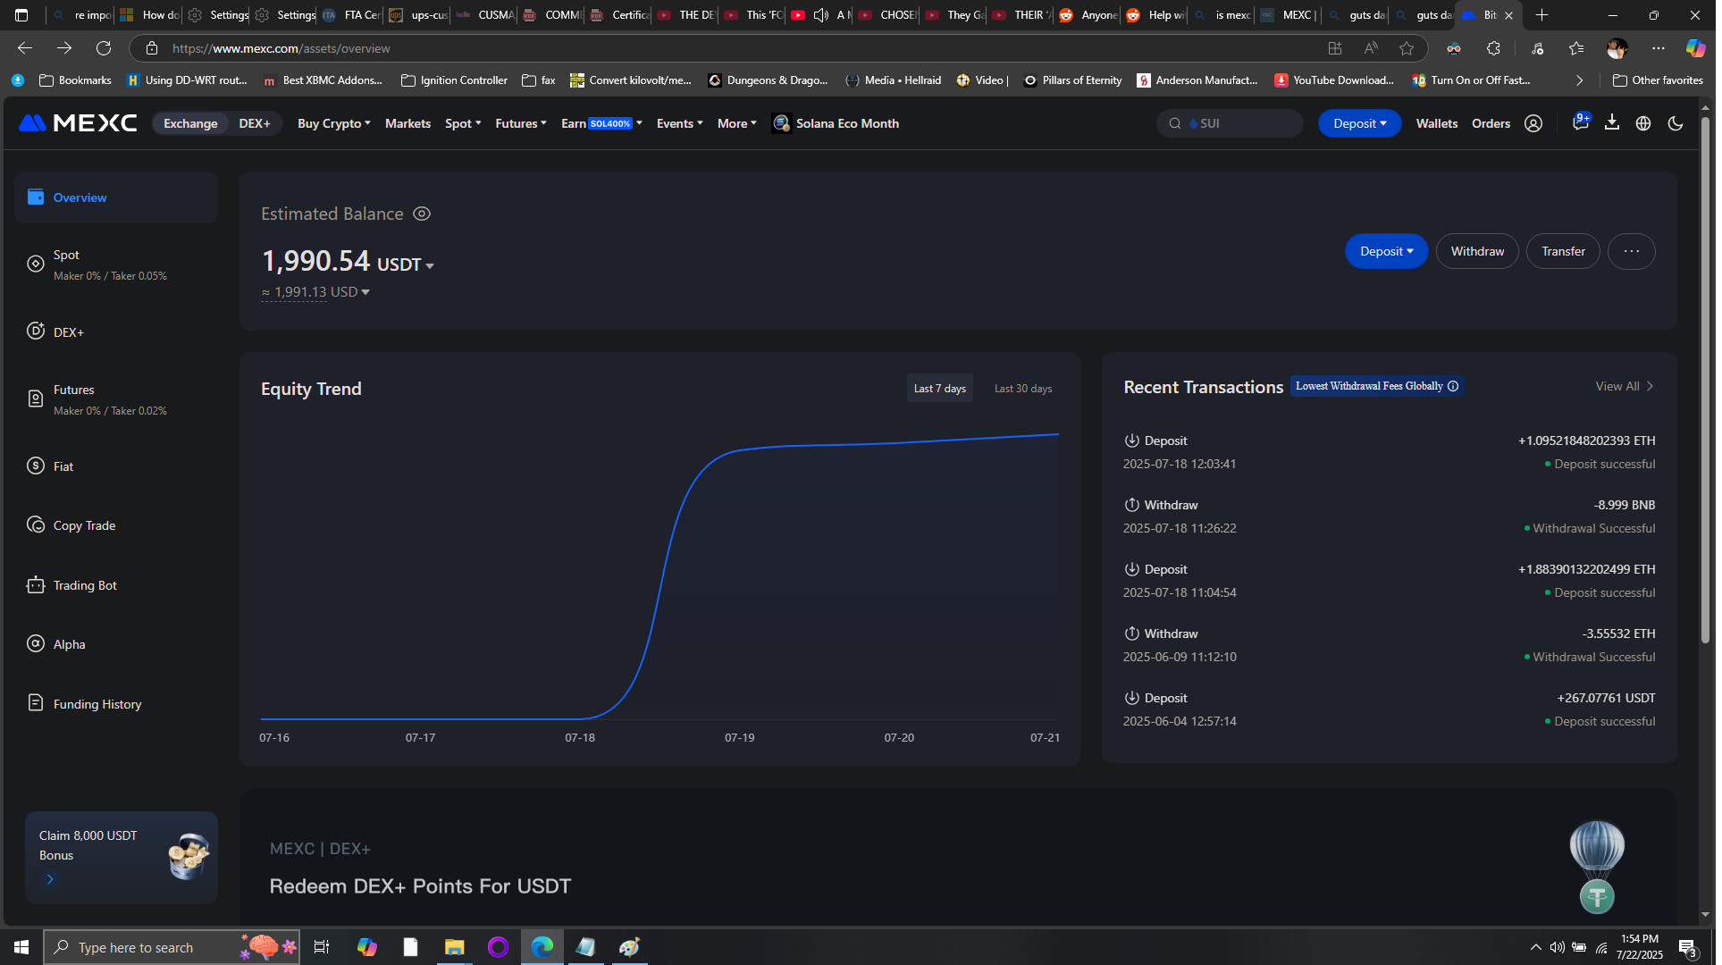
Task: Open the Futures account in the sidebar
Action: coord(116,399)
